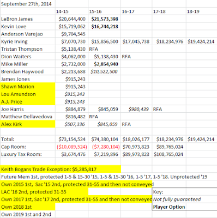This screenshot has height=218, width=217.
Task: Select cap room value $70,973,823
Action: point(136,147)
